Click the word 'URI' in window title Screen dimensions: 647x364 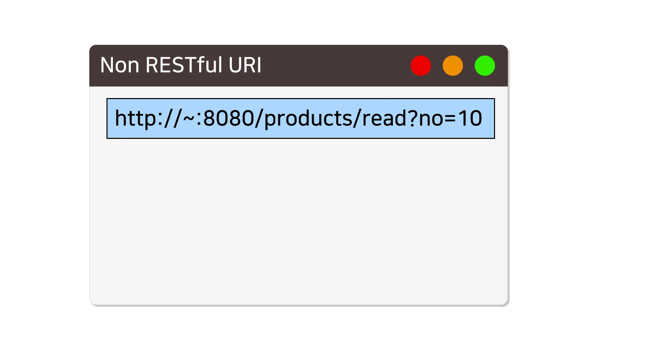(245, 65)
